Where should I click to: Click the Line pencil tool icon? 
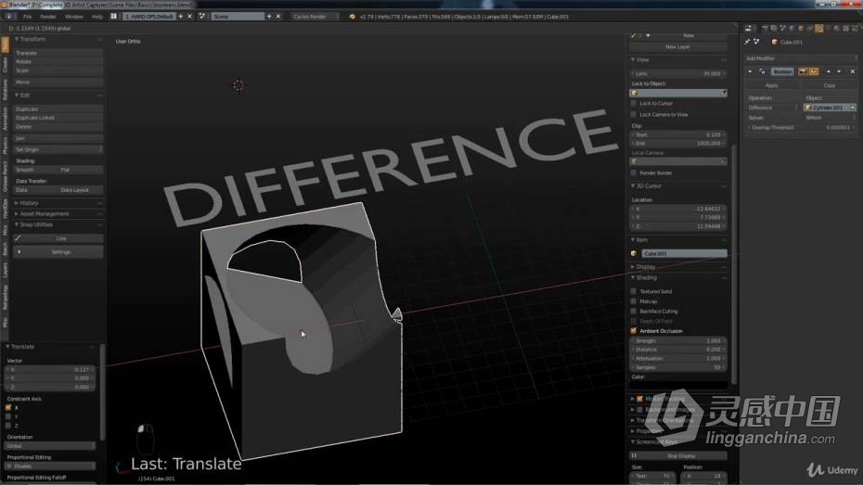(x=19, y=238)
